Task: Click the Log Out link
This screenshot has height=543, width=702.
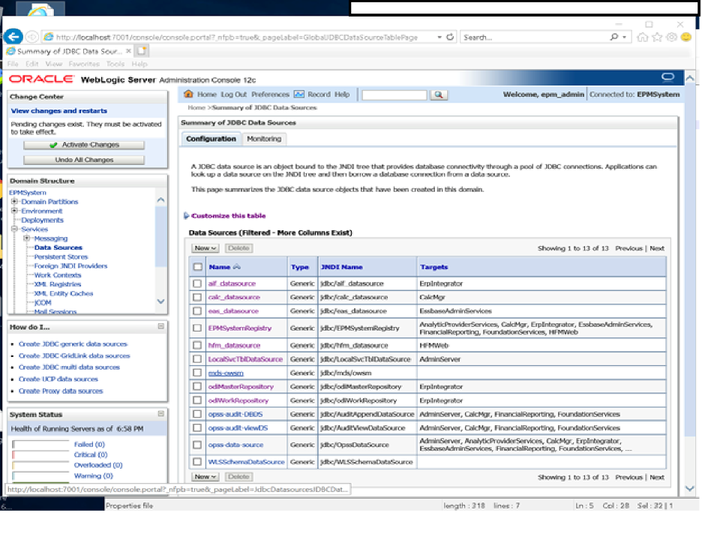Action: [x=234, y=94]
